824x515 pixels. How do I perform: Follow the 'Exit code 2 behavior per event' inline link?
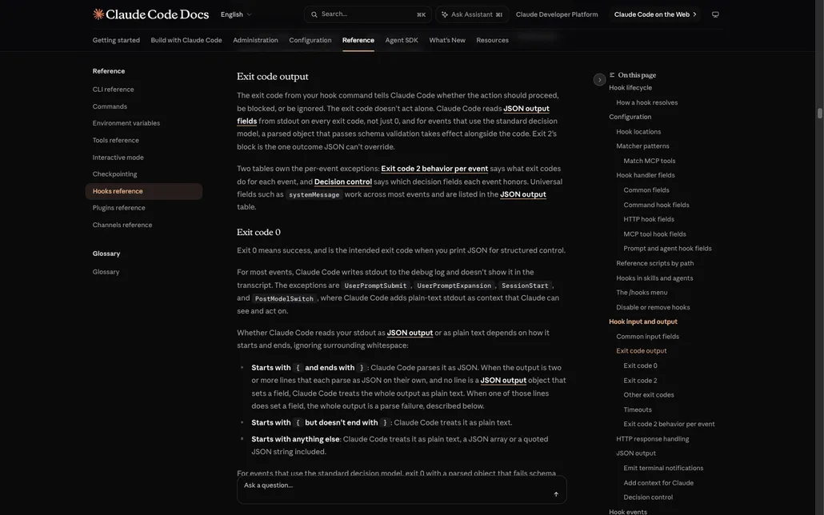coord(434,169)
